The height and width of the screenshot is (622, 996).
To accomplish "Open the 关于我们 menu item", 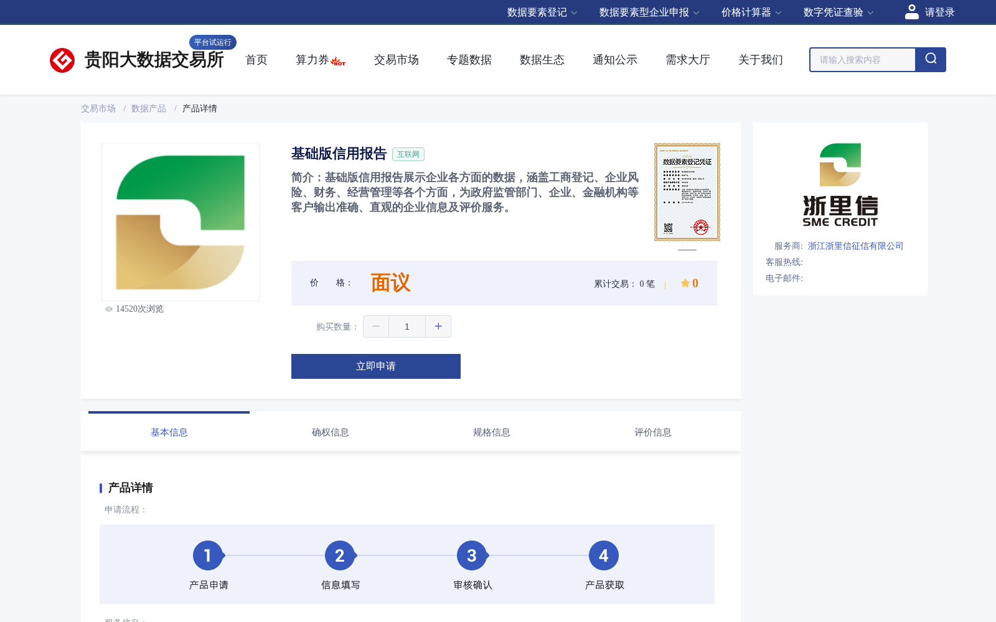I will [761, 60].
